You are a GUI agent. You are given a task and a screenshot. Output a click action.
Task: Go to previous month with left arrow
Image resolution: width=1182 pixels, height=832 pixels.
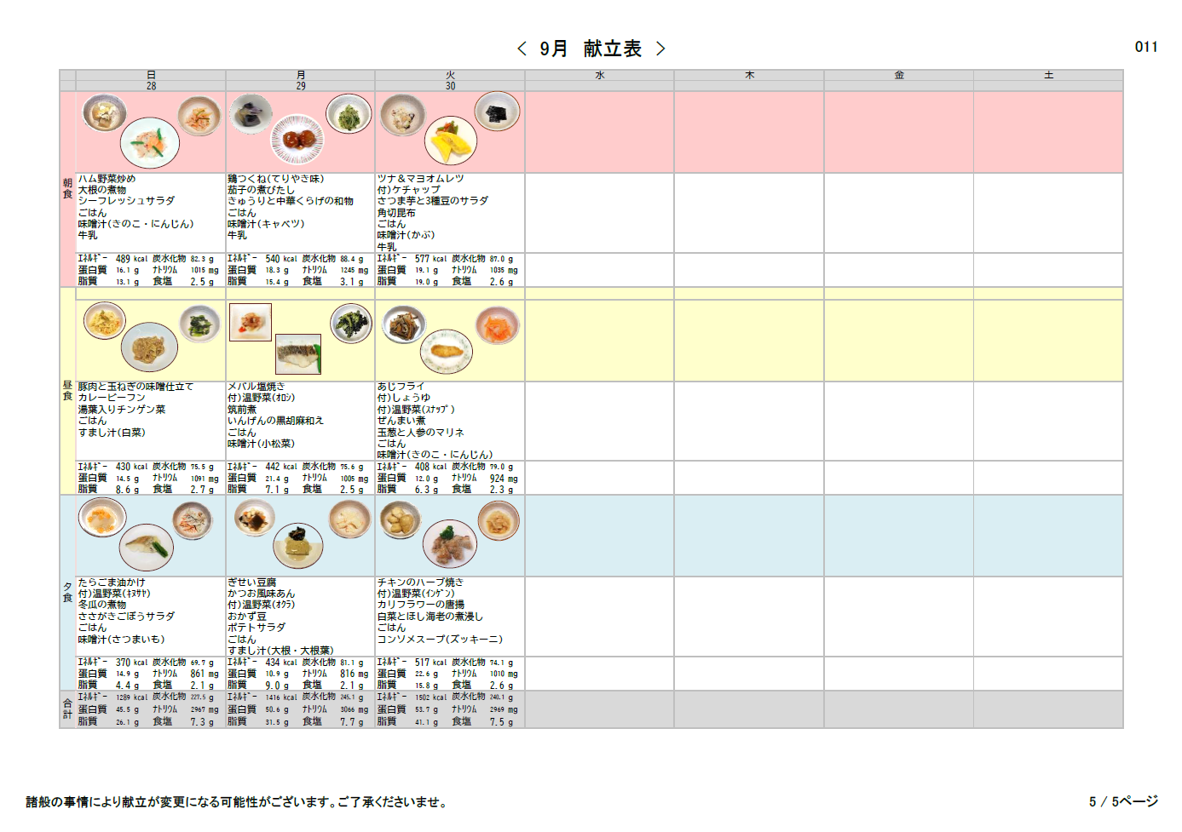point(522,49)
